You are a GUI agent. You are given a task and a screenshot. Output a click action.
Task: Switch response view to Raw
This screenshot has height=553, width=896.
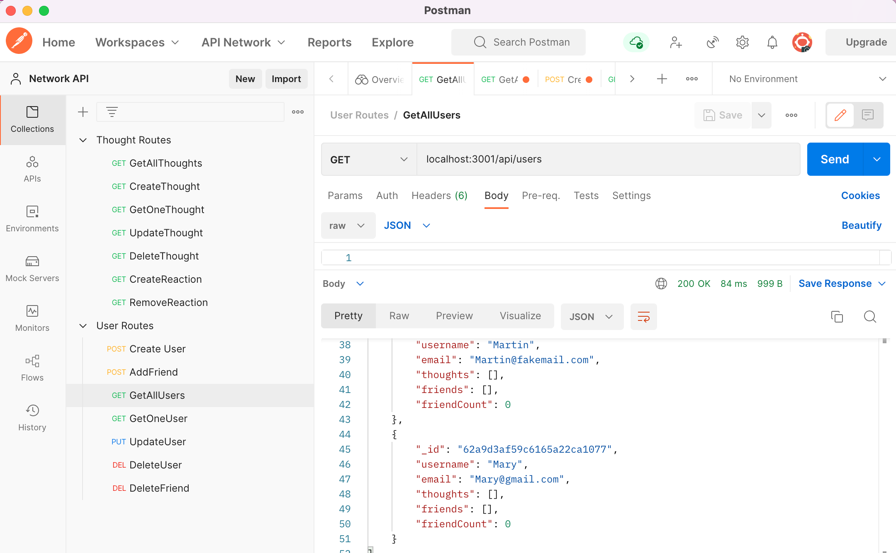399,316
